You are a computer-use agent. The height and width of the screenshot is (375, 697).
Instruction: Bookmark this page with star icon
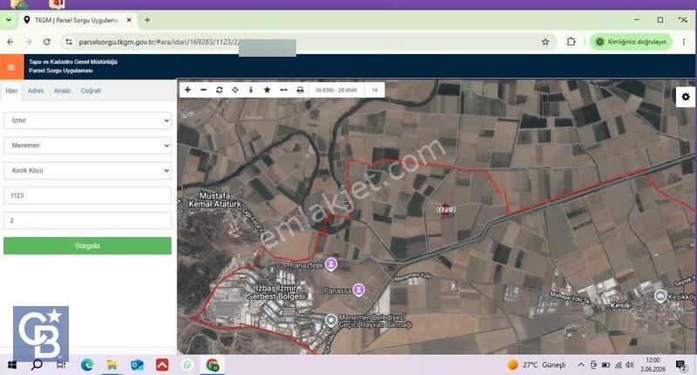tap(545, 42)
